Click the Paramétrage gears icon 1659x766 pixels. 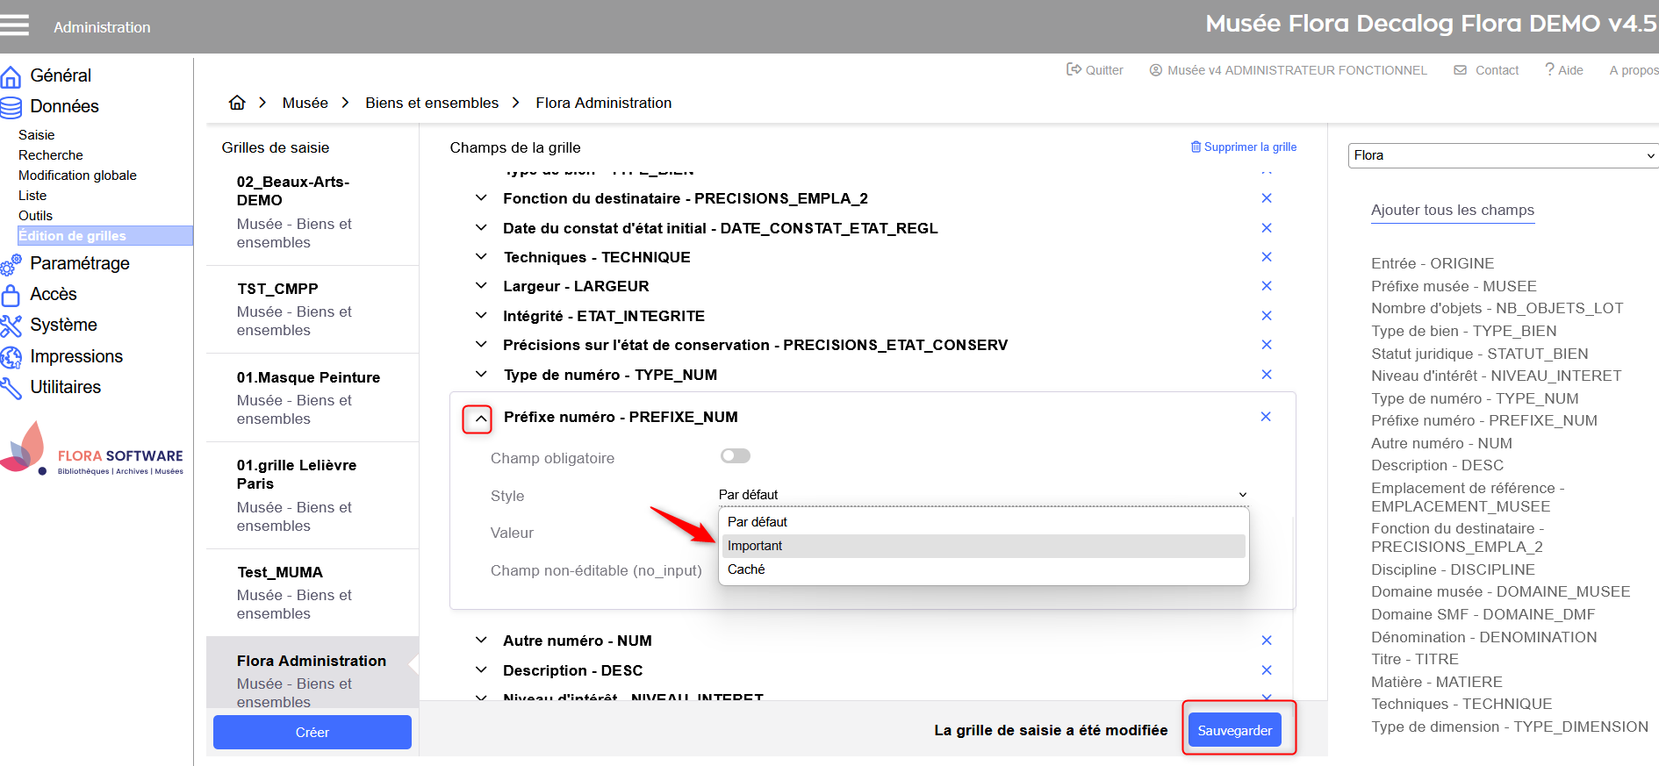11,264
